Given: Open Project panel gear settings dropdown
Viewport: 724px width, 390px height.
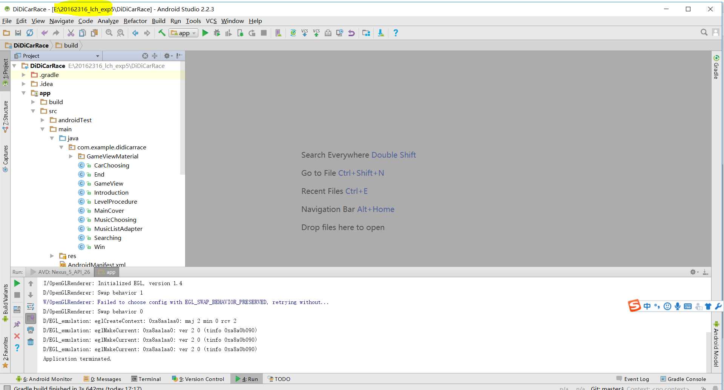Looking at the screenshot, I should coord(168,56).
